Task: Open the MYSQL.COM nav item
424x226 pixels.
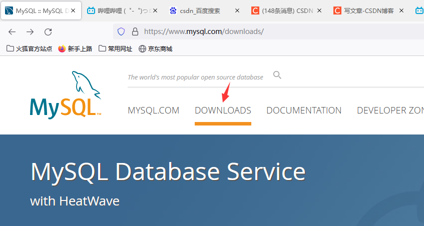Action: click(x=154, y=110)
